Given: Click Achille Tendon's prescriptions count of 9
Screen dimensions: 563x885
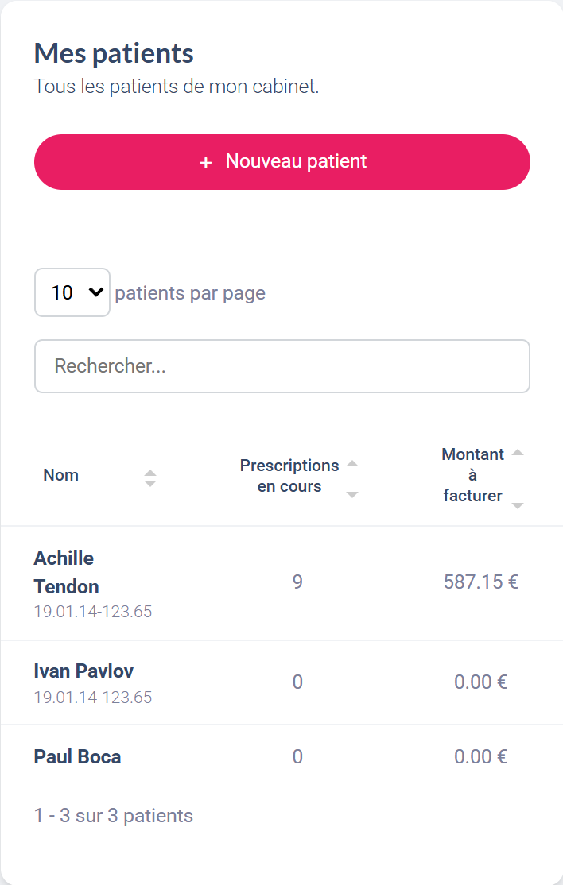Looking at the screenshot, I should pyautogui.click(x=297, y=582).
